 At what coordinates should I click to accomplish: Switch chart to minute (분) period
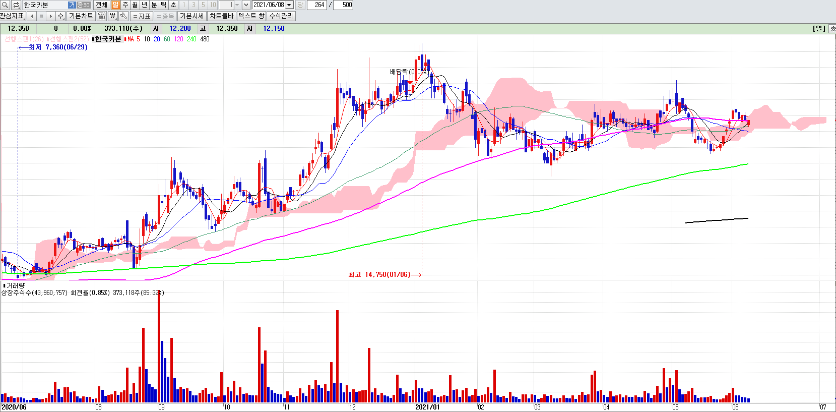pos(154,5)
